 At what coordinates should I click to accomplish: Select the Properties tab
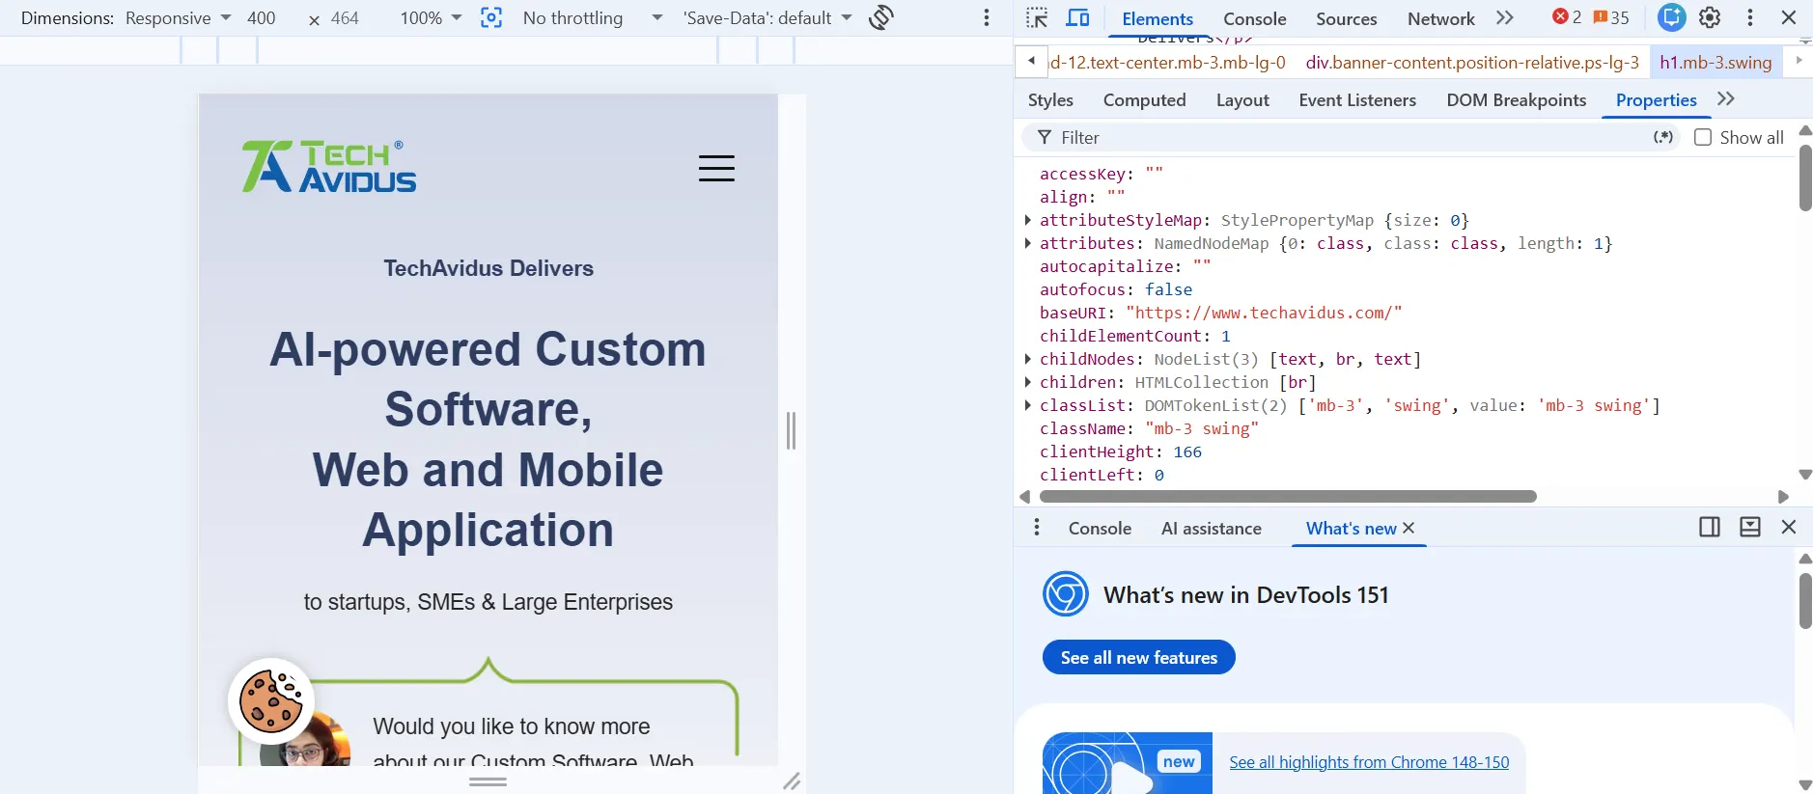point(1656,99)
